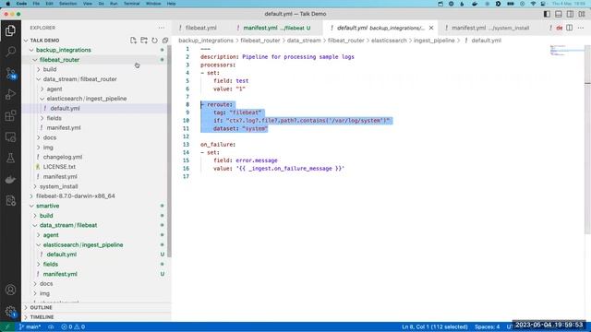Close the default.yml editor tab
Screen dimensions: 591x332
click(431, 28)
